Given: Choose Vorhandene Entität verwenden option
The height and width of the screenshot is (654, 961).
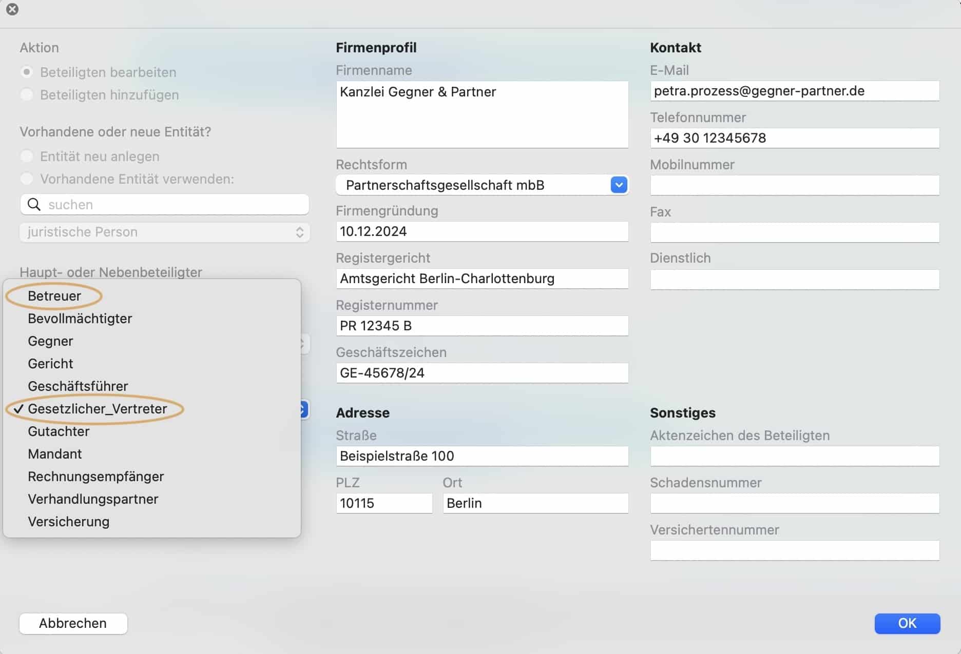Looking at the screenshot, I should pyautogui.click(x=27, y=179).
